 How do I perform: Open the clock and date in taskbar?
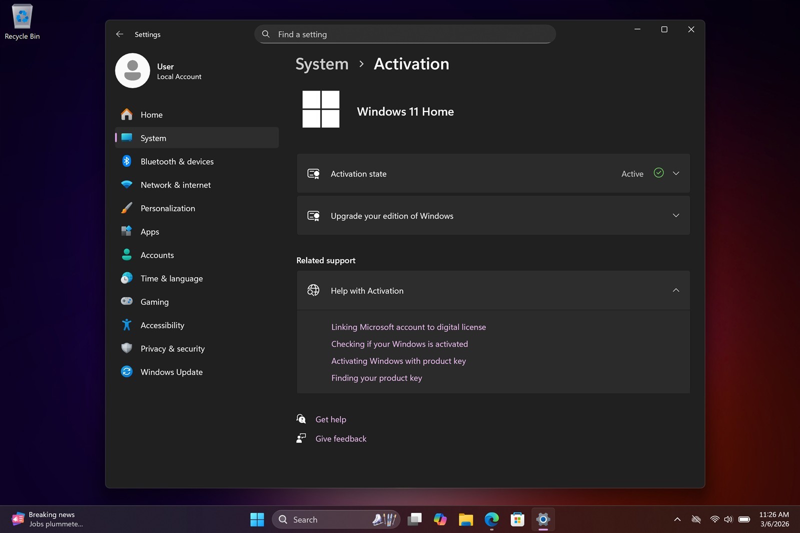[x=774, y=519]
